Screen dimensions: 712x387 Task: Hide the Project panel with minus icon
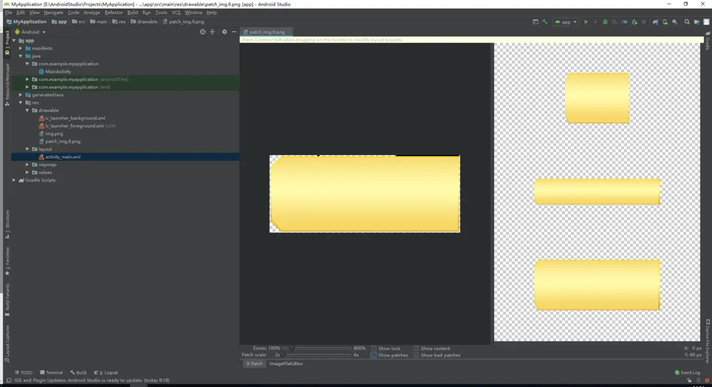point(234,32)
